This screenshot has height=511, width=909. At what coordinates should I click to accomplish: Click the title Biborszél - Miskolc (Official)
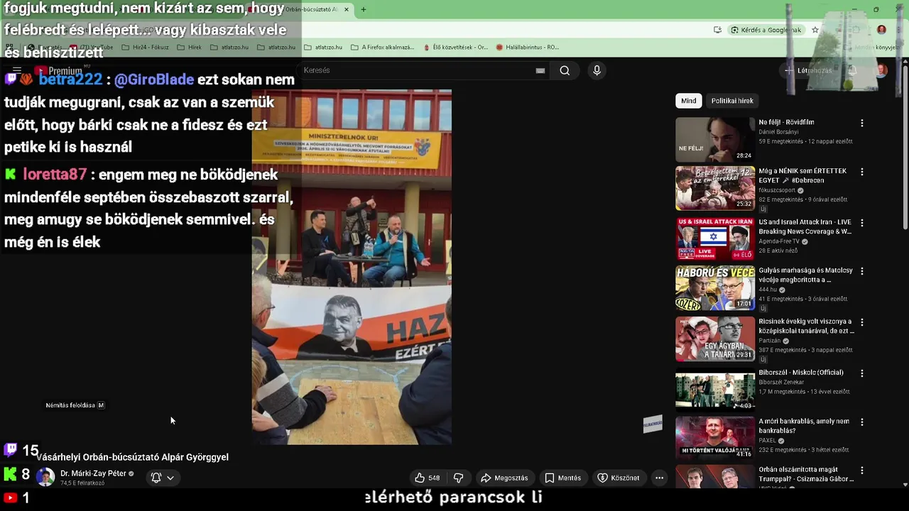[x=801, y=373]
